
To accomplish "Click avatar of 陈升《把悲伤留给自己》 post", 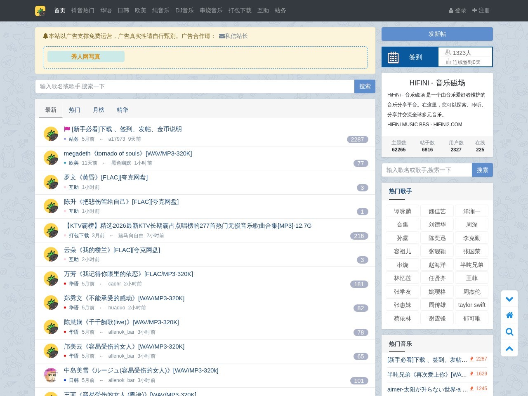I will click(x=51, y=206).
